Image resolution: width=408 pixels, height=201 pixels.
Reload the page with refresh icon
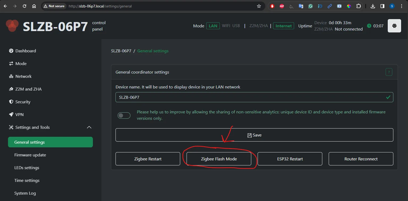point(24,6)
